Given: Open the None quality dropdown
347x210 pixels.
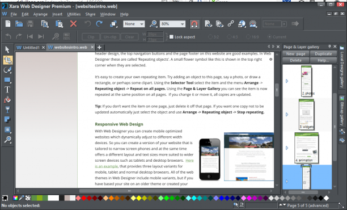Looking at the screenshot, I should 134,24.
